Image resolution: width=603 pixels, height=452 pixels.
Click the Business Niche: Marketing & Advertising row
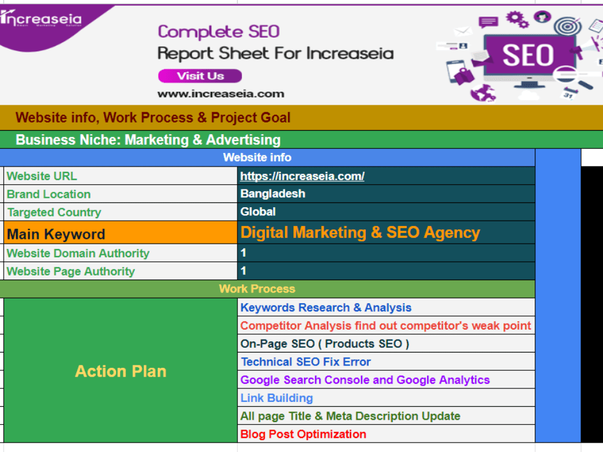(148, 140)
